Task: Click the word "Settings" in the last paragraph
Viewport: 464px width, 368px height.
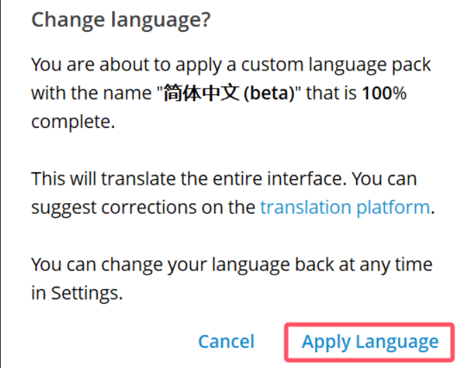Action: pyautogui.click(x=86, y=293)
